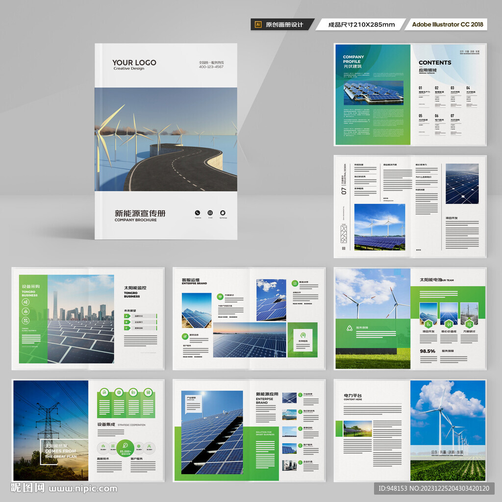The image size is (502, 502).
Task: Click the telephone icon on the cover
Action: click(x=198, y=213)
